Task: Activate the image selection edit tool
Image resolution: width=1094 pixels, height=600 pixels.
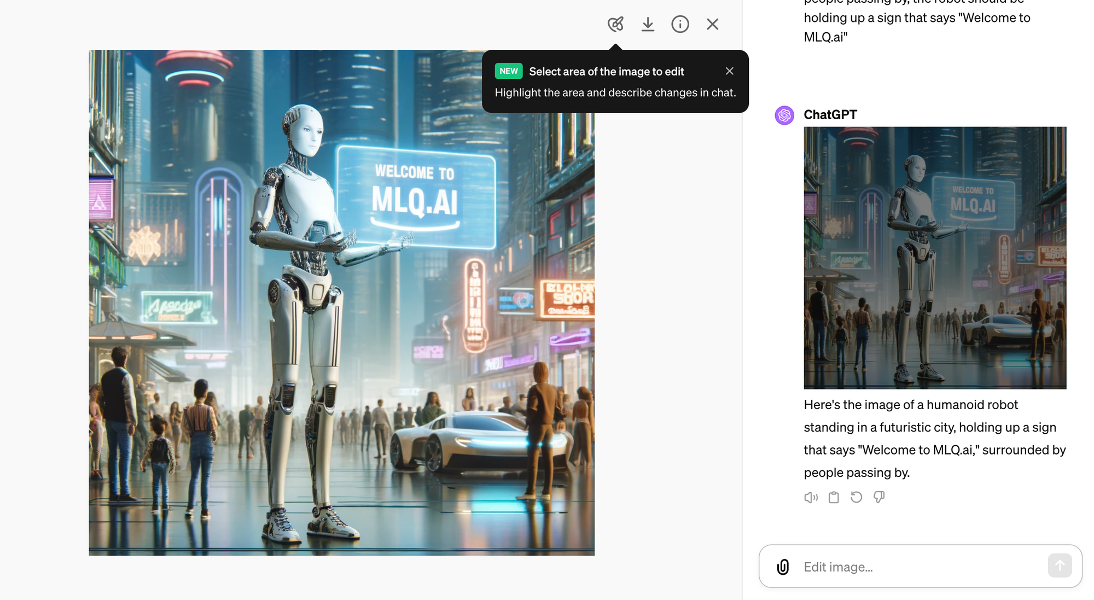Action: coord(615,24)
